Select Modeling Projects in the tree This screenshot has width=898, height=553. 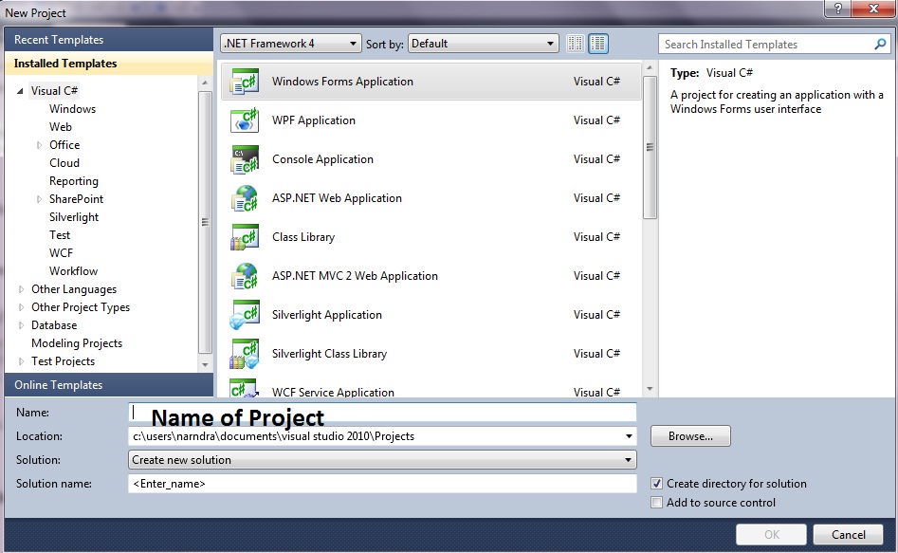pos(77,343)
